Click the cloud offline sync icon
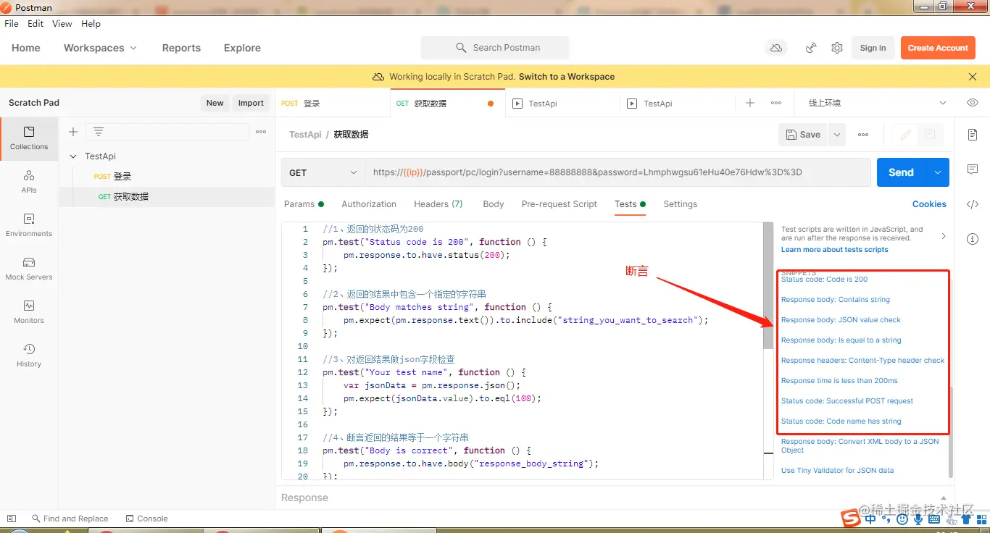Image resolution: width=990 pixels, height=533 pixels. 776,48
